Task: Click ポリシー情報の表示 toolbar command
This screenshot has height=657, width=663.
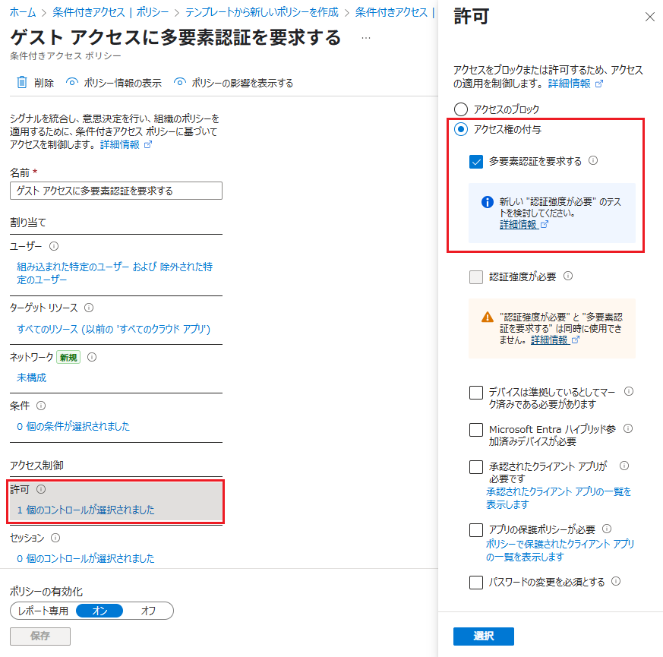Action: (114, 83)
